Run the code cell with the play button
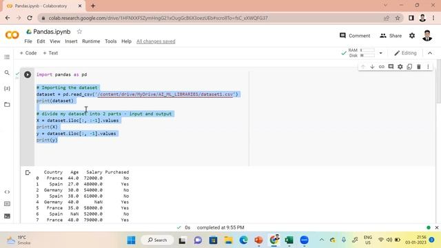The width and height of the screenshot is (441, 248). coord(28,74)
